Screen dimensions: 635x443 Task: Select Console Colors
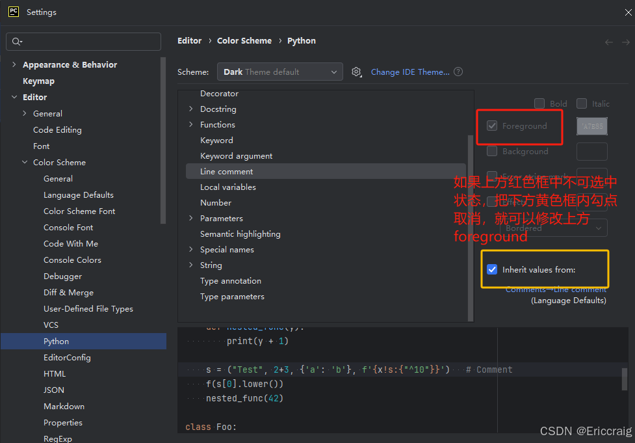click(x=73, y=260)
